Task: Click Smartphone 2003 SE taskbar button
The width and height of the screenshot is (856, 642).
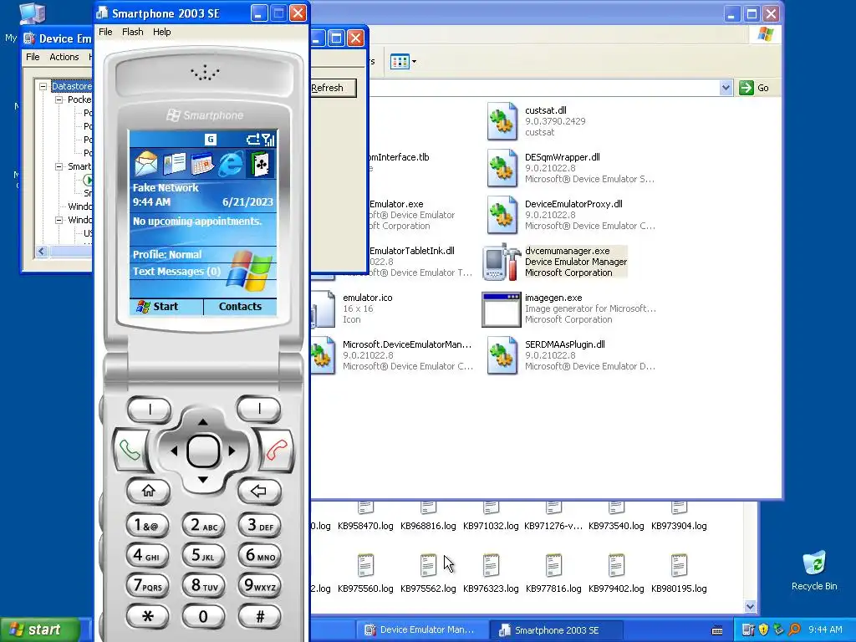Action: click(556, 630)
